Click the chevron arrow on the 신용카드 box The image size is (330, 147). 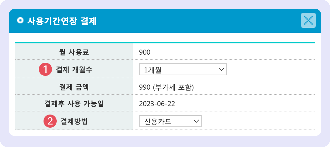[x=196, y=121]
